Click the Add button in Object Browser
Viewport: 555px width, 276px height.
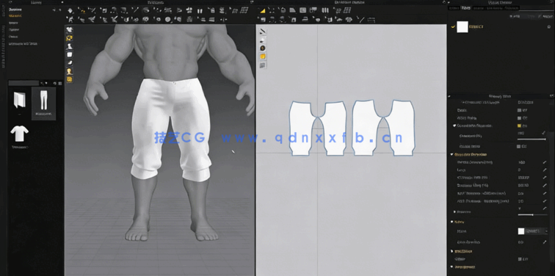pos(515,16)
